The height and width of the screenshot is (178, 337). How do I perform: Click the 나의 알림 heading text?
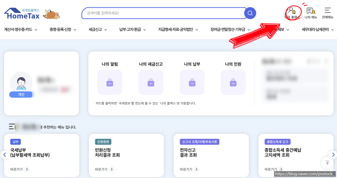(x=110, y=64)
